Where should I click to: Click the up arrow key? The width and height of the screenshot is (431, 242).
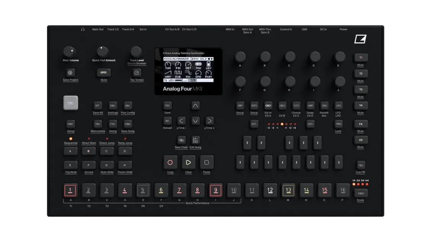[195, 106]
